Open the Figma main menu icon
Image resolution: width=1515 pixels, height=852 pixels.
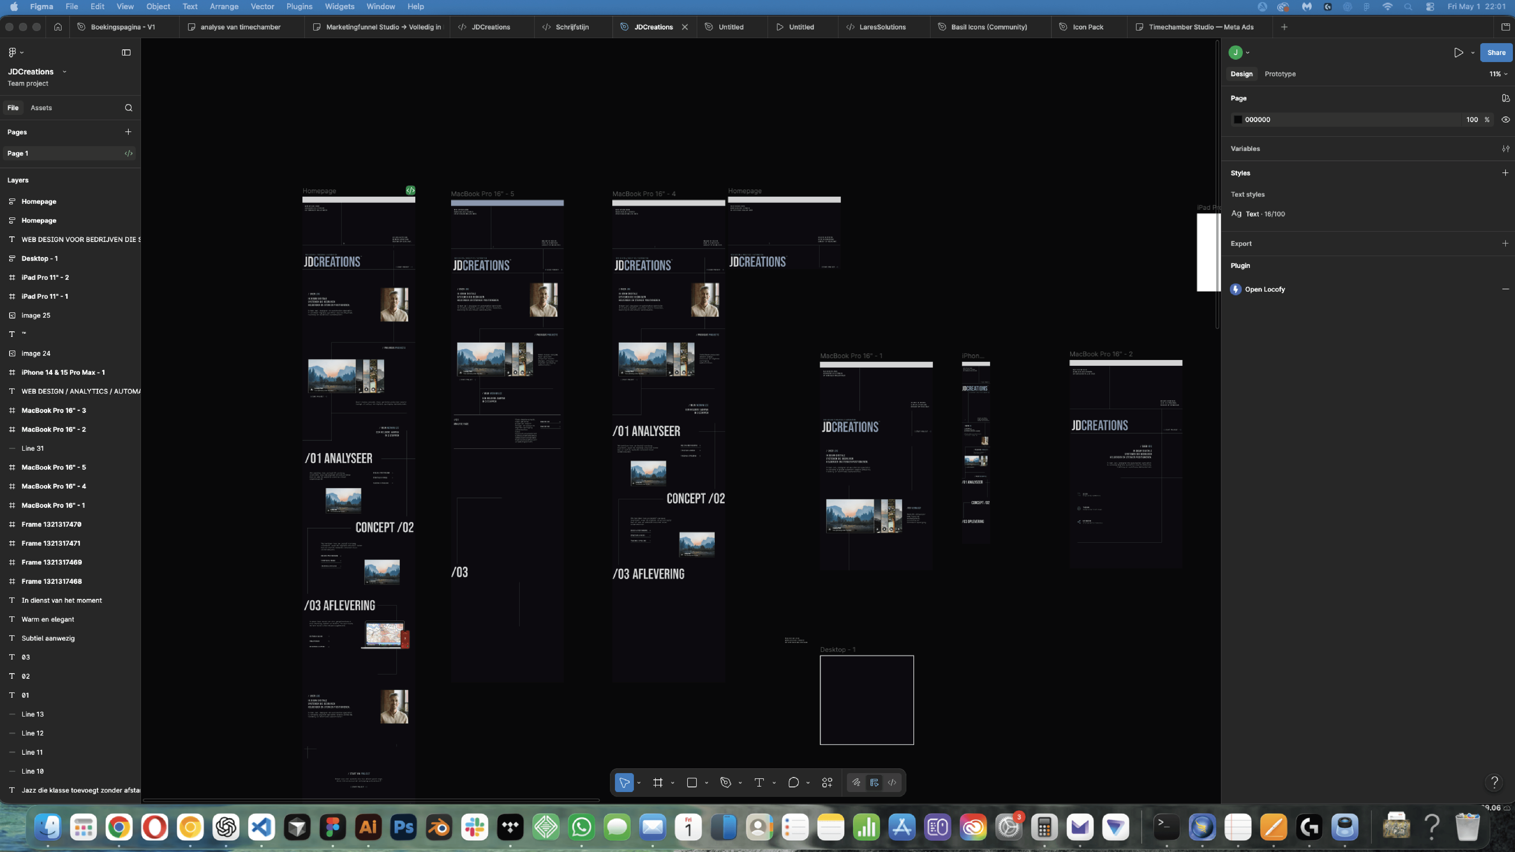pyautogui.click(x=15, y=52)
